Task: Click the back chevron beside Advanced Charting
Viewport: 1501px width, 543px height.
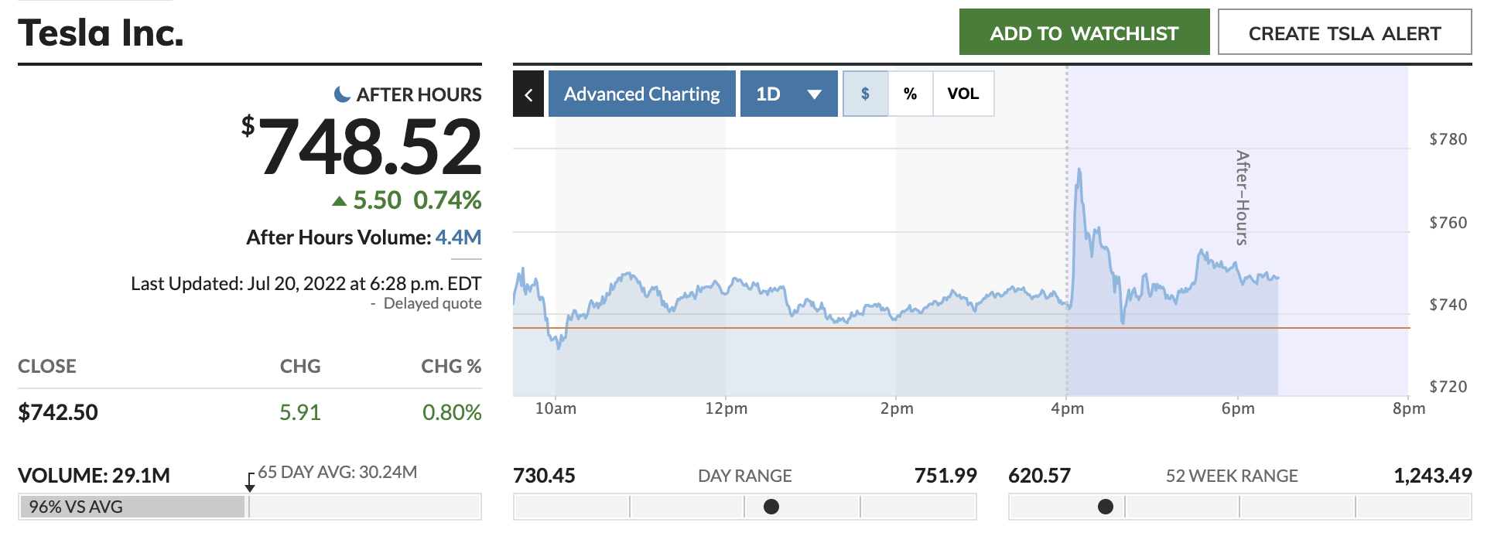Action: 528,94
